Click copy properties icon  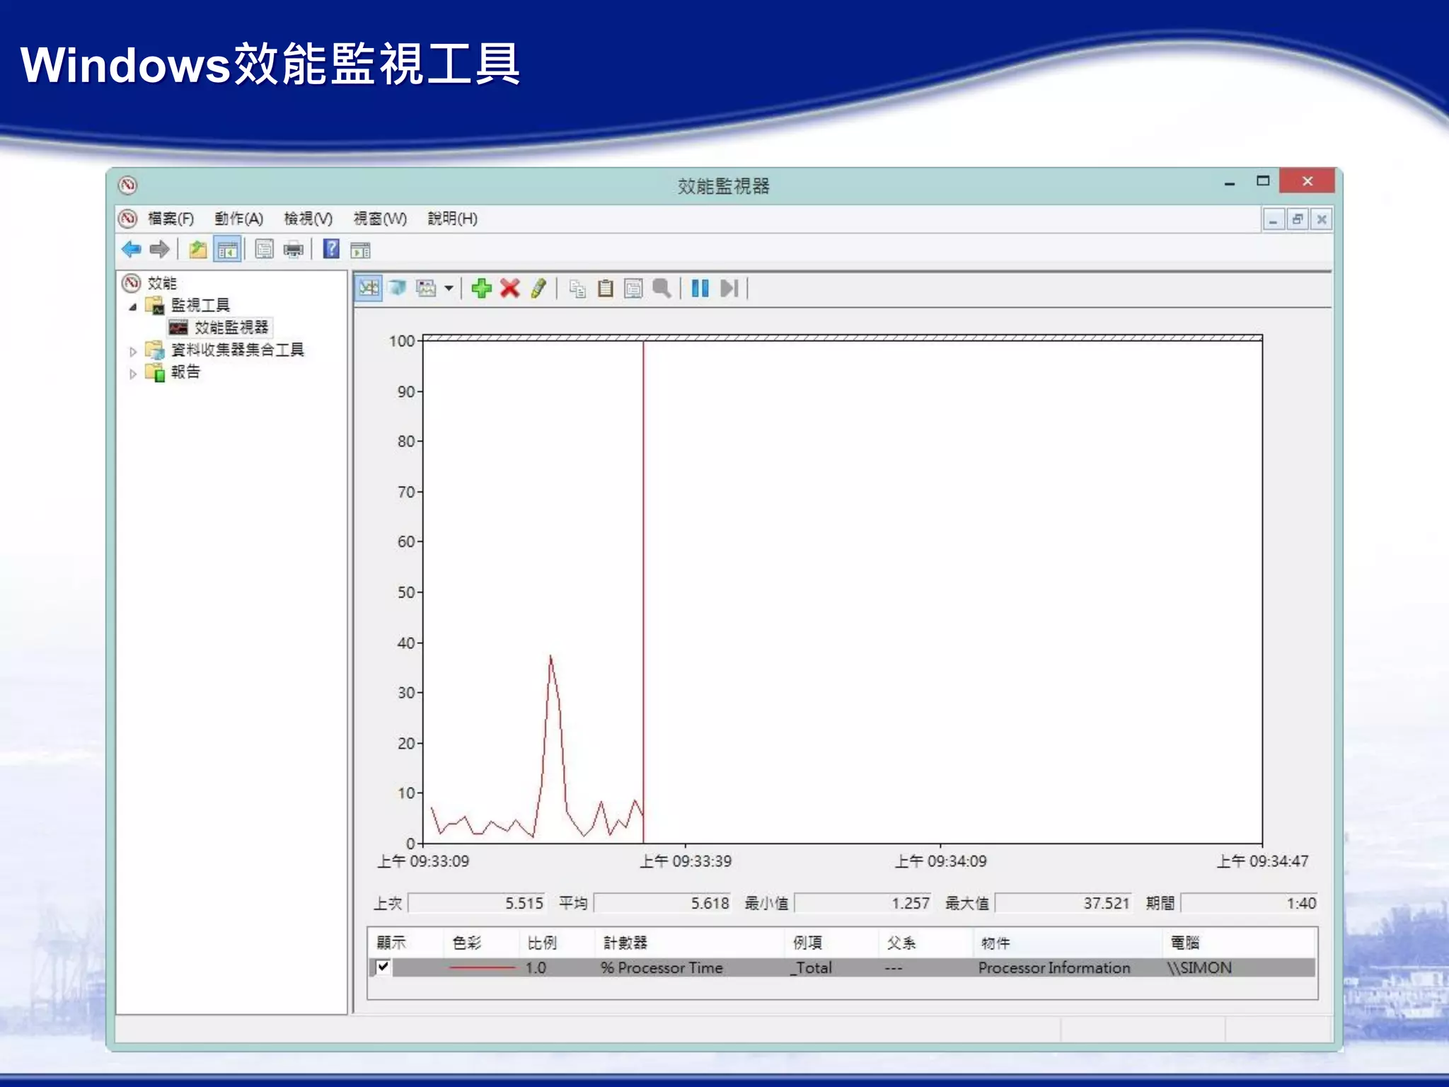[x=577, y=289]
